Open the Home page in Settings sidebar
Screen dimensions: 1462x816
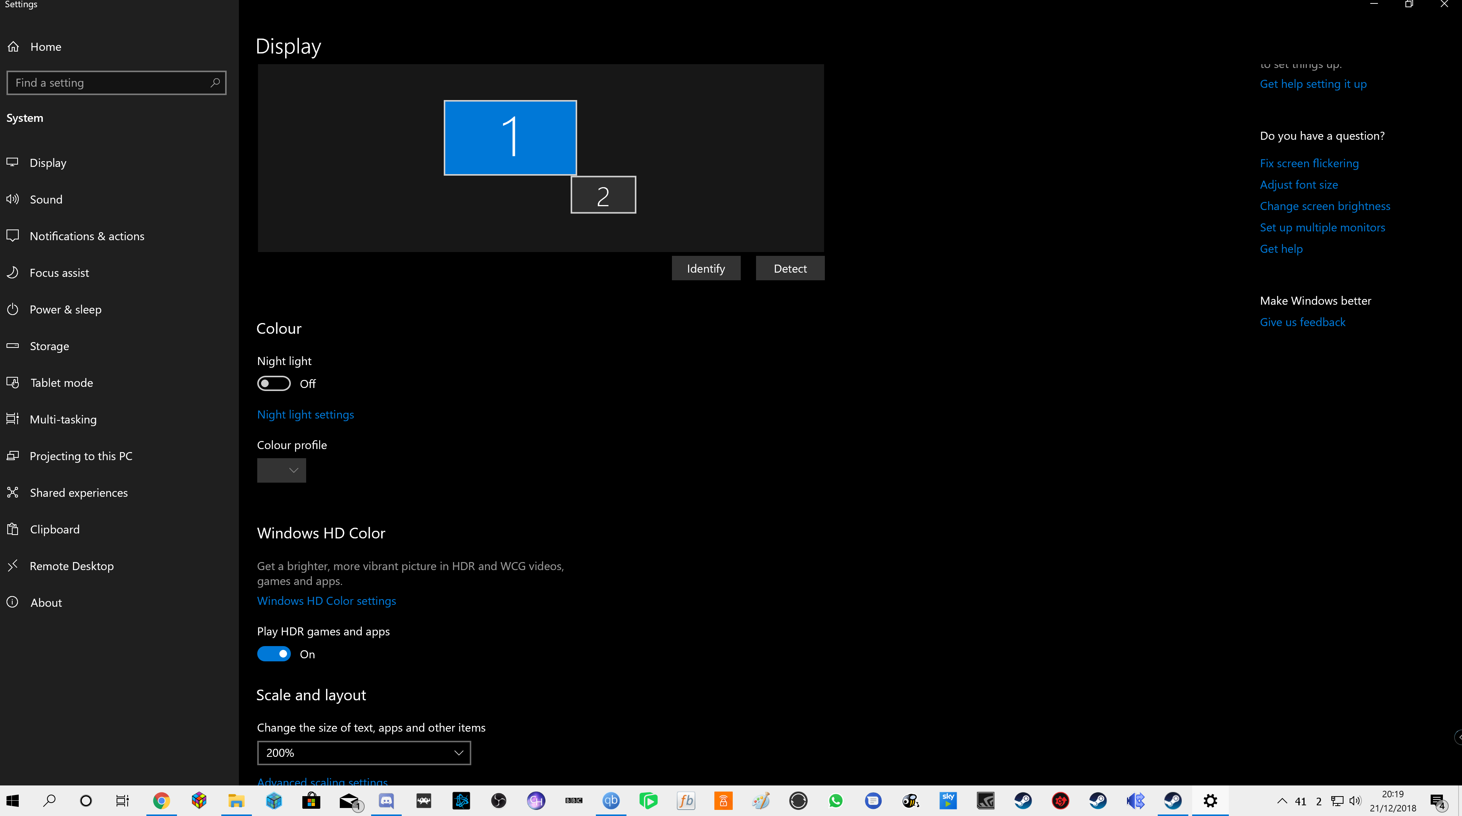pos(34,47)
